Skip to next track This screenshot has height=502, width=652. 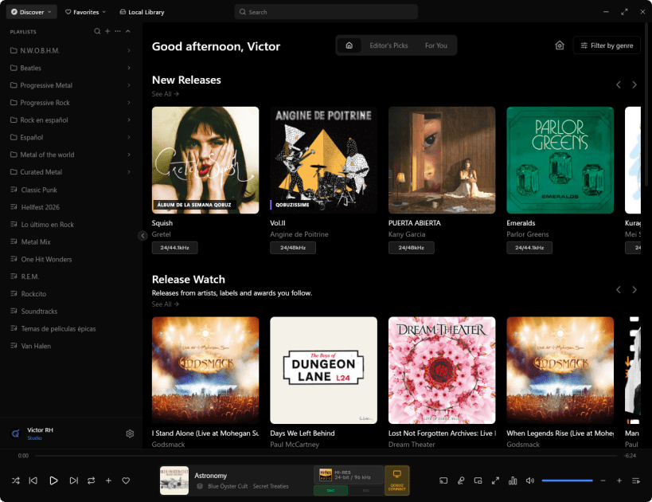tap(73, 480)
